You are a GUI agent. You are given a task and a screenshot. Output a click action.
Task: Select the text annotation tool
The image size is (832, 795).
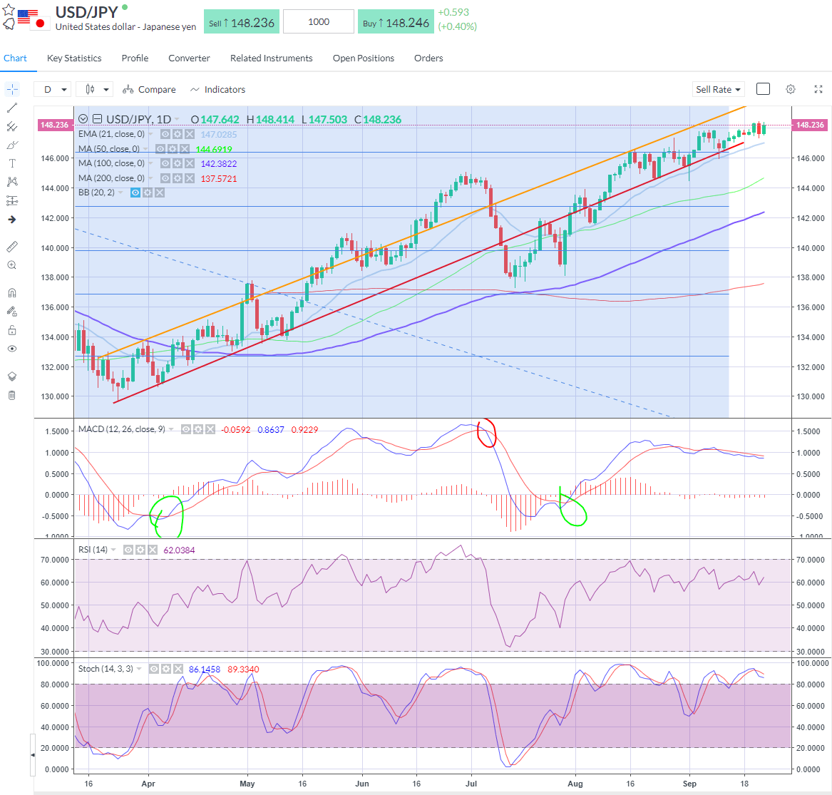(12, 163)
